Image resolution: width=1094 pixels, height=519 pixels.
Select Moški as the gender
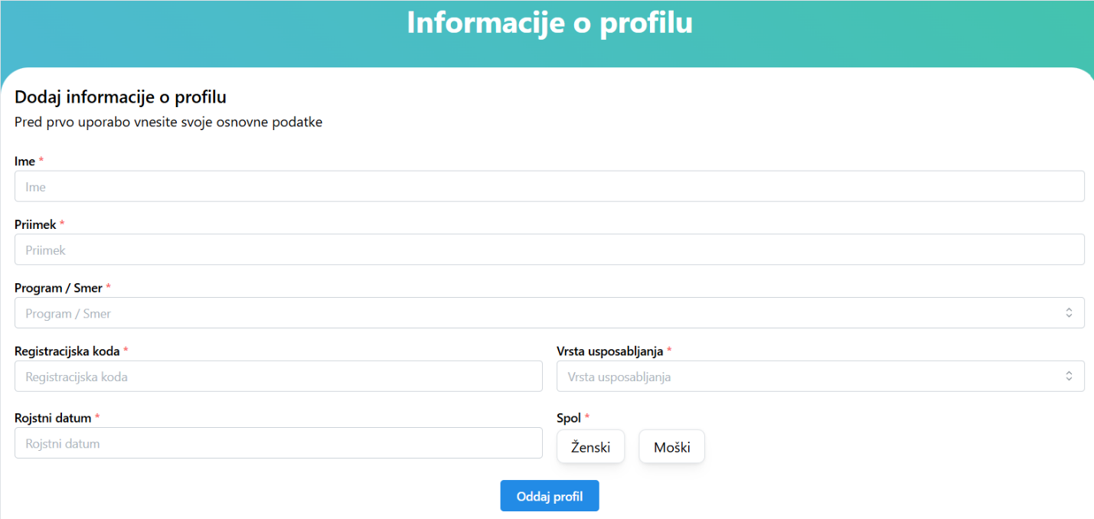[671, 447]
